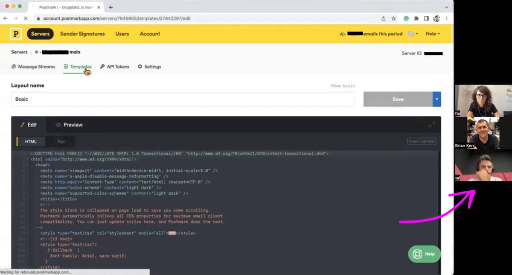Bookmark page with the star icon

click(394, 19)
